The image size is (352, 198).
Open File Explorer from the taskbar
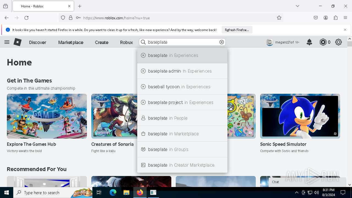126,193
